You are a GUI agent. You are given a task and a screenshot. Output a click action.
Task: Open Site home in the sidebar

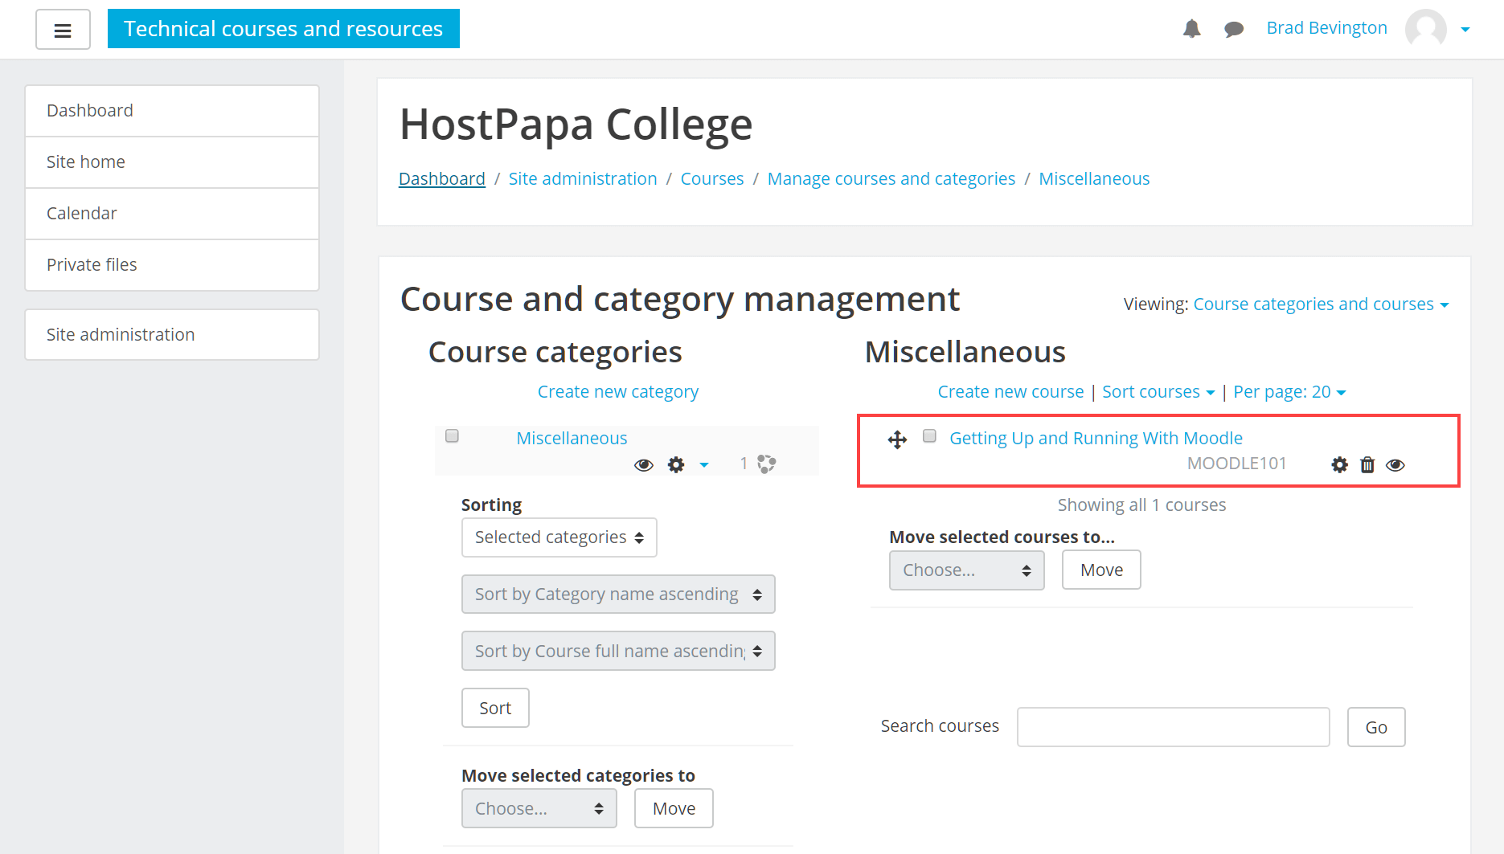point(172,162)
